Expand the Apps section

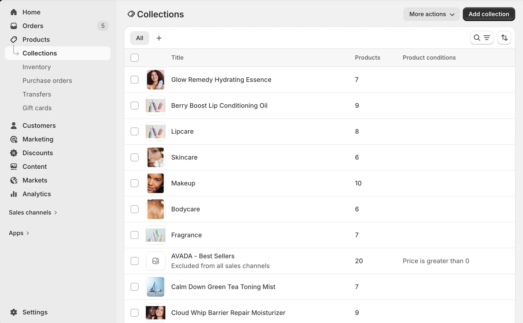(x=19, y=233)
